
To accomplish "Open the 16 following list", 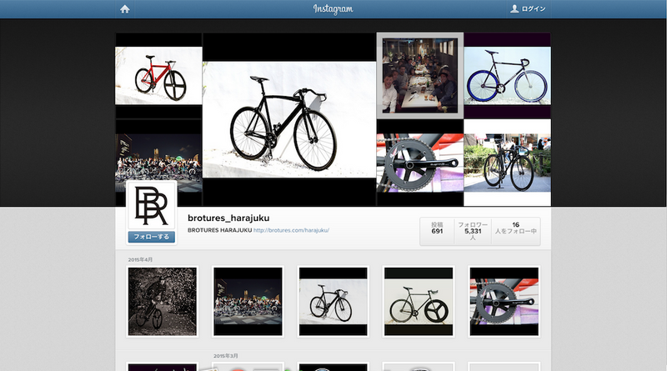I will [515, 229].
